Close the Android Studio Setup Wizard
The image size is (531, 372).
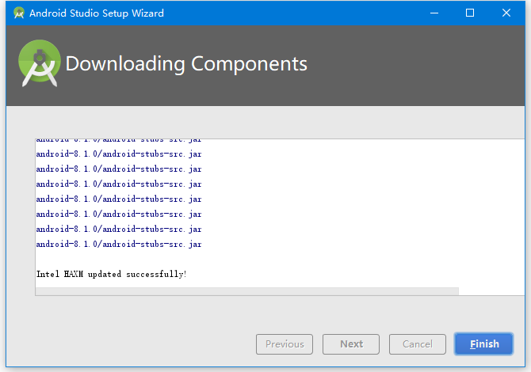pyautogui.click(x=506, y=13)
